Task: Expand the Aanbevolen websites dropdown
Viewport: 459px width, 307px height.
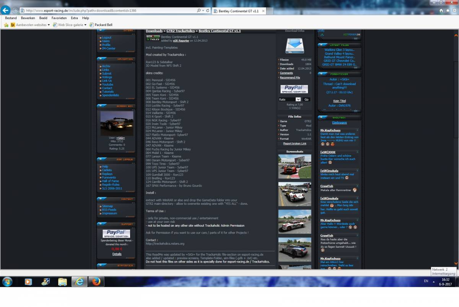Action: point(48,25)
